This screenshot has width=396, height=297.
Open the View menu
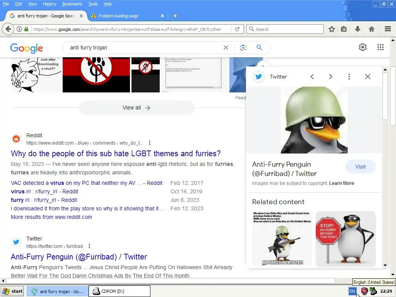point(32,4)
